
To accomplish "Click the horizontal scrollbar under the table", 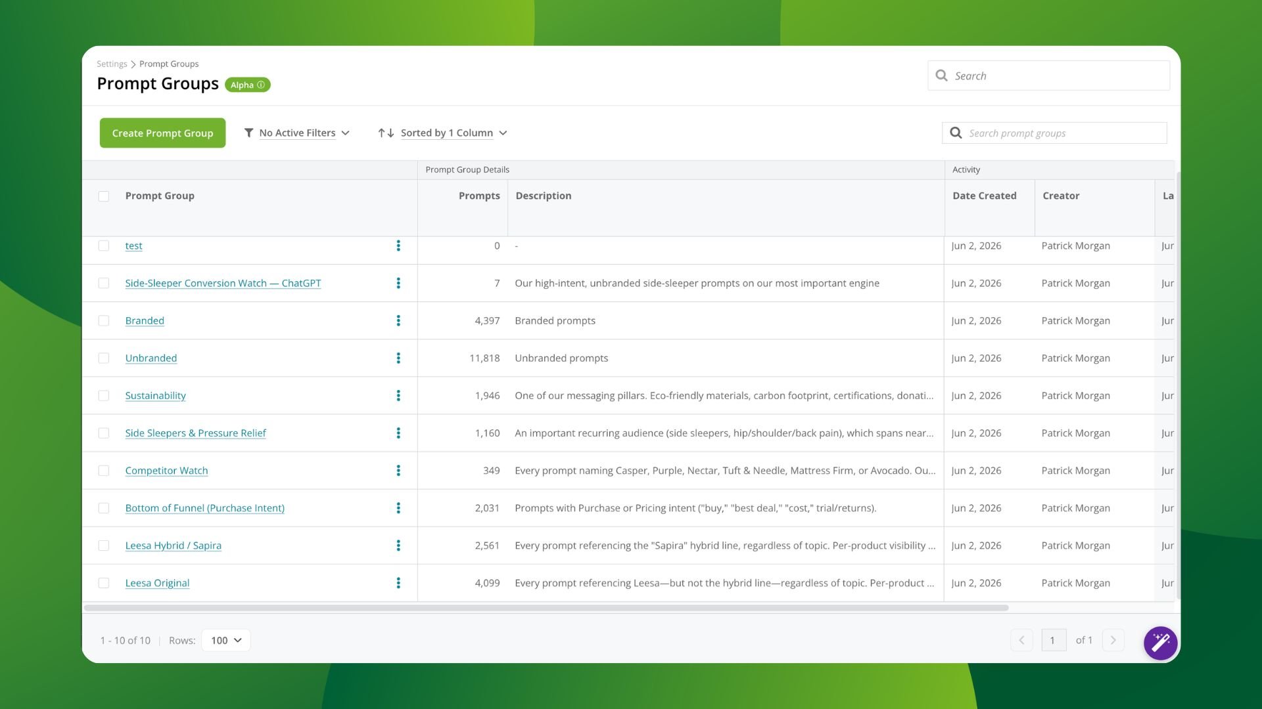I will pos(546,608).
